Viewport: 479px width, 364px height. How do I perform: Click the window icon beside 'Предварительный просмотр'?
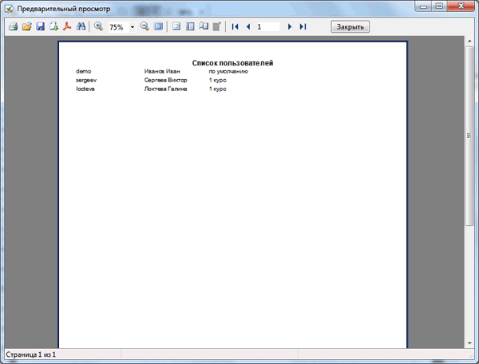(9, 9)
